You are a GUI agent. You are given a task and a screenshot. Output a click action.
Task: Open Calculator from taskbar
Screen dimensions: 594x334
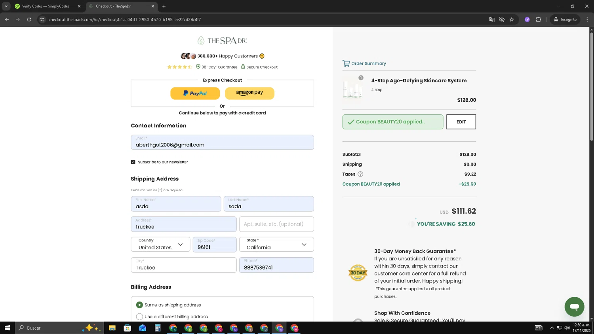point(158,328)
